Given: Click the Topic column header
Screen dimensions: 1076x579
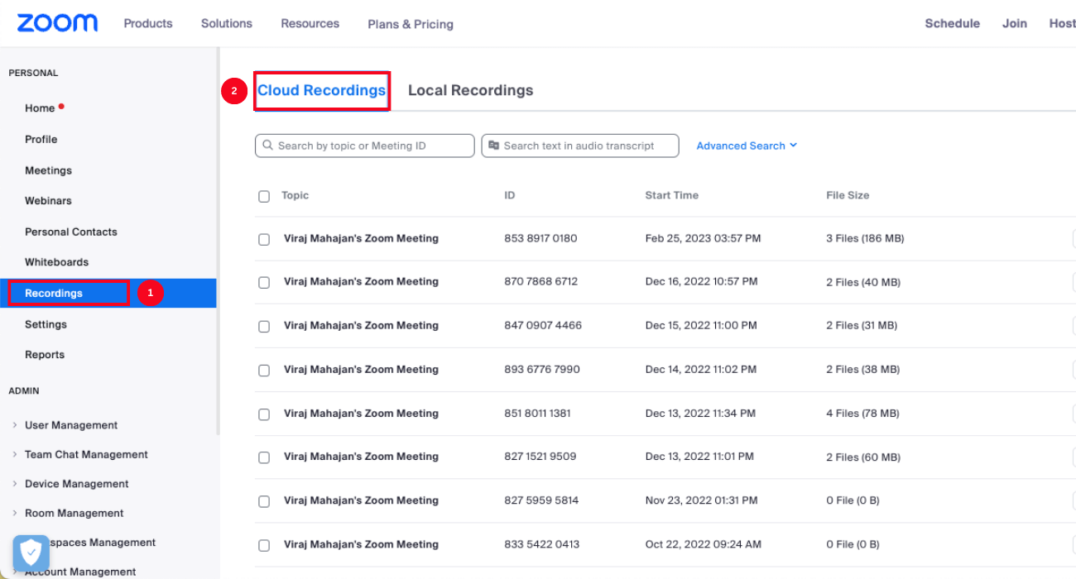Looking at the screenshot, I should coord(295,195).
